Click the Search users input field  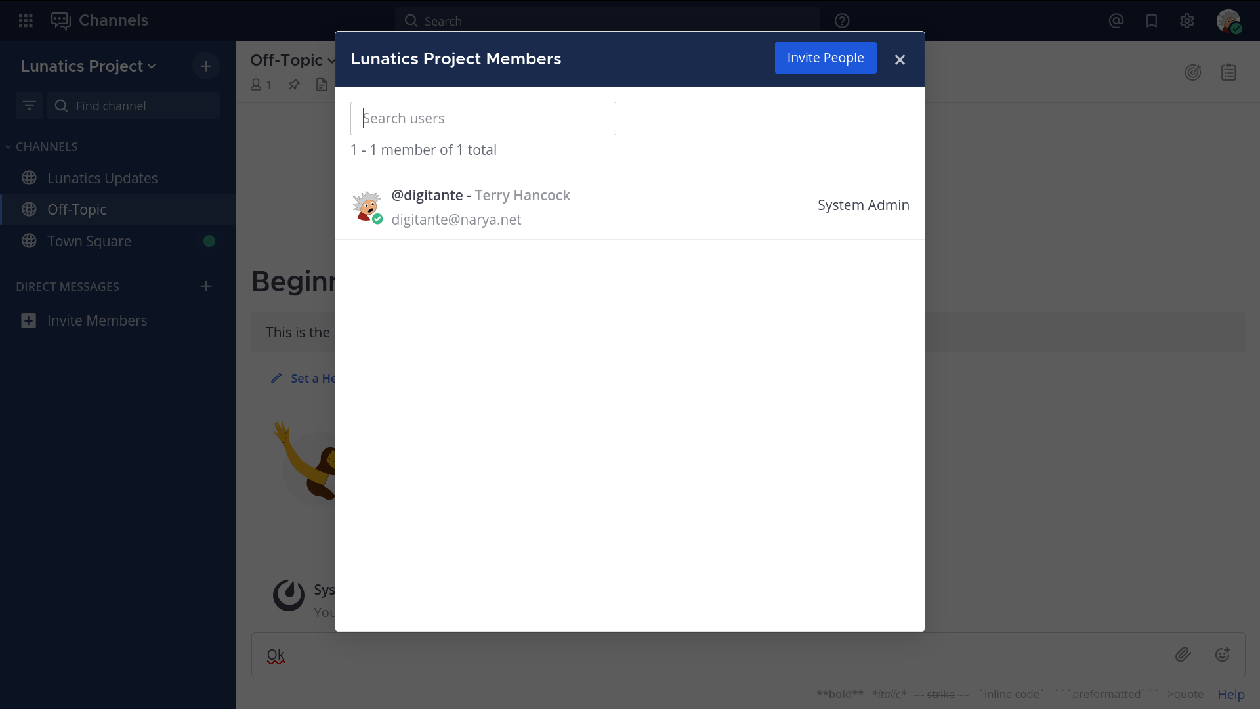[x=483, y=119]
